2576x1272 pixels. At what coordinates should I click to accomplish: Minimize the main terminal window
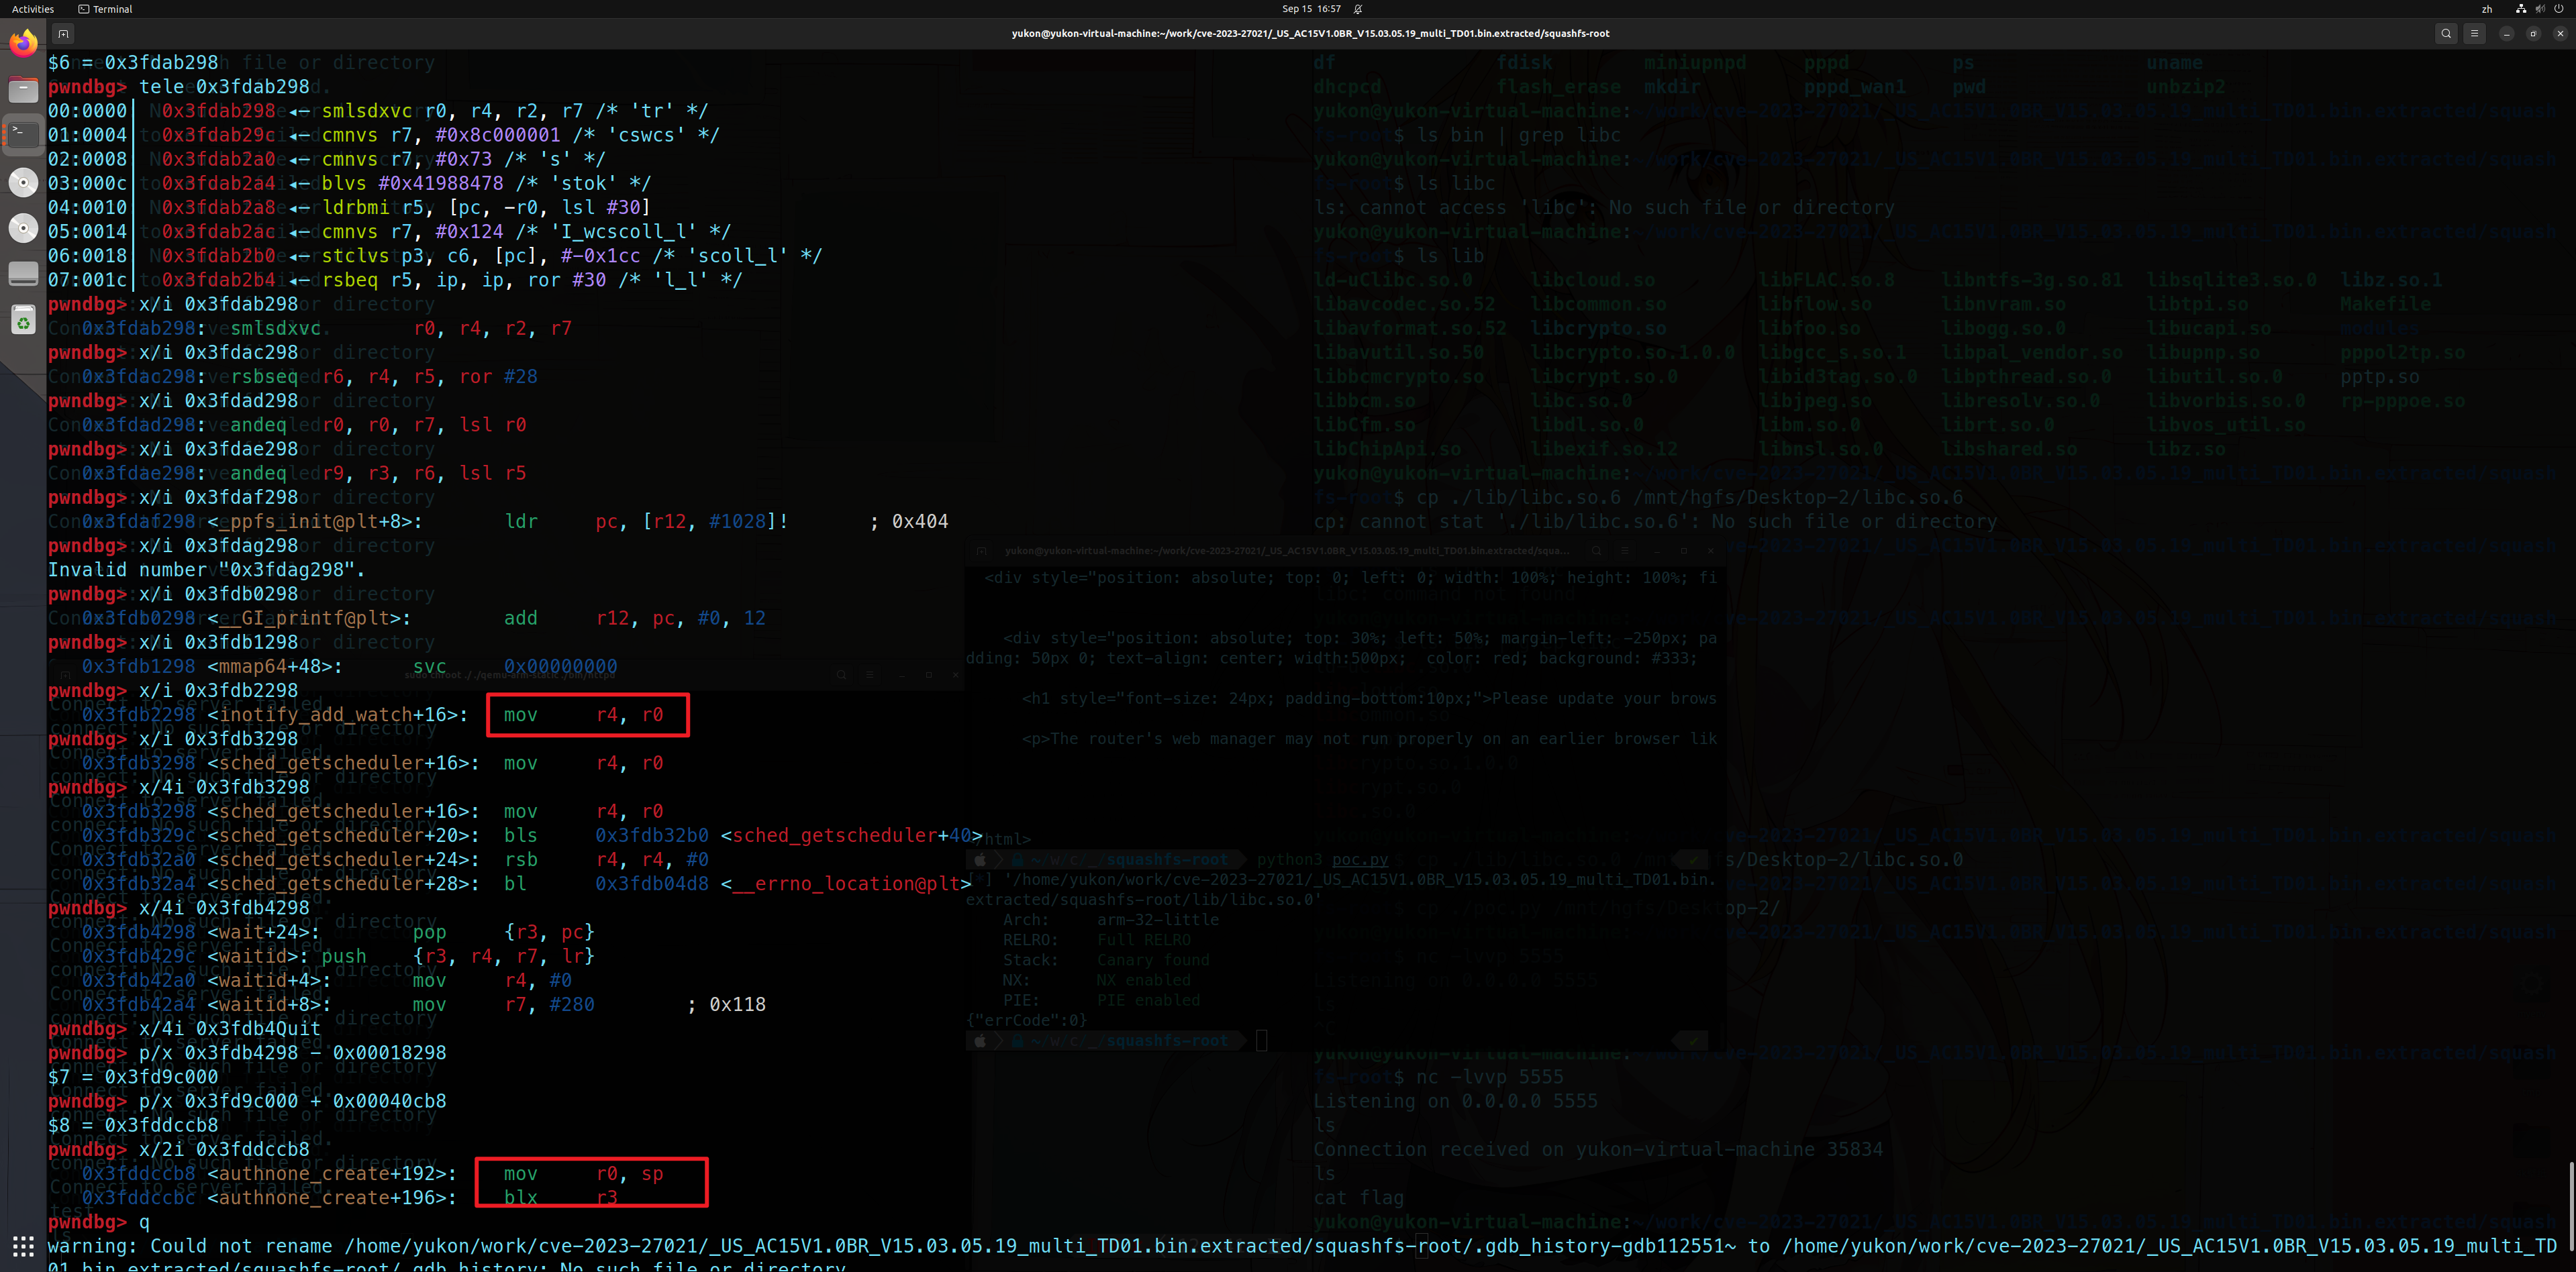pyautogui.click(x=2506, y=33)
